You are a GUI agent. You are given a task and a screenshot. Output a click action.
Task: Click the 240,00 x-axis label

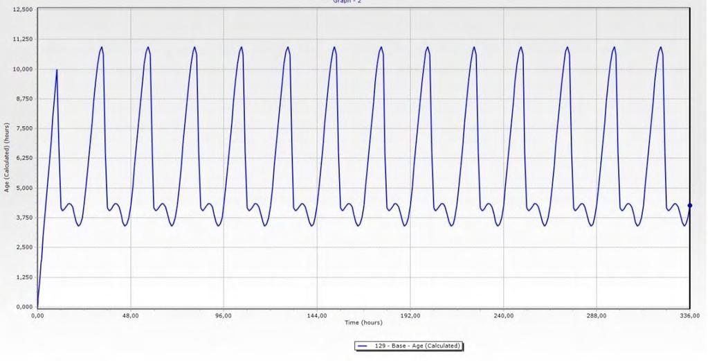click(x=503, y=316)
